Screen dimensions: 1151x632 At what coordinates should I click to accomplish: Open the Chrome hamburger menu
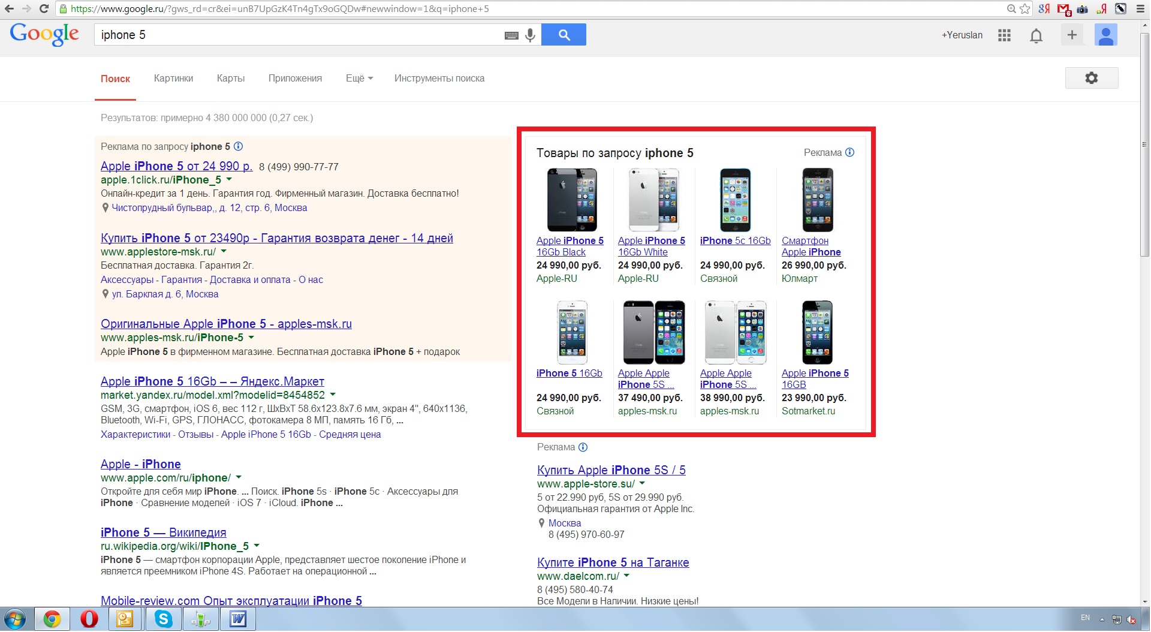point(1140,9)
